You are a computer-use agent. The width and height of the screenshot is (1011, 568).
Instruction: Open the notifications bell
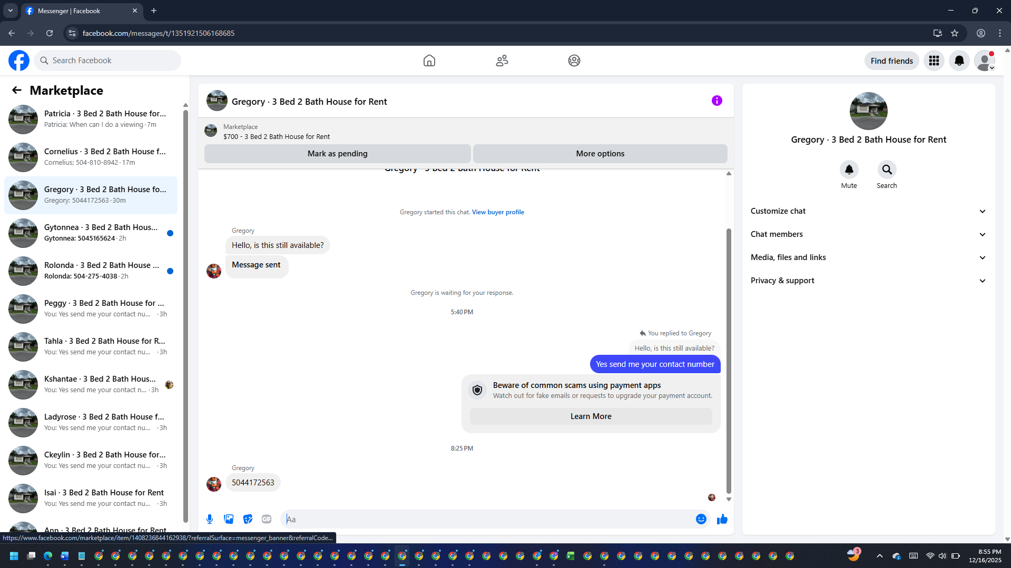tap(959, 61)
